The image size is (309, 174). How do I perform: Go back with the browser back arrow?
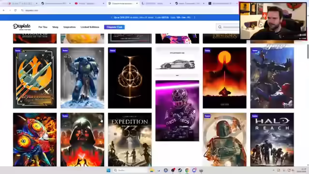click(4, 10)
